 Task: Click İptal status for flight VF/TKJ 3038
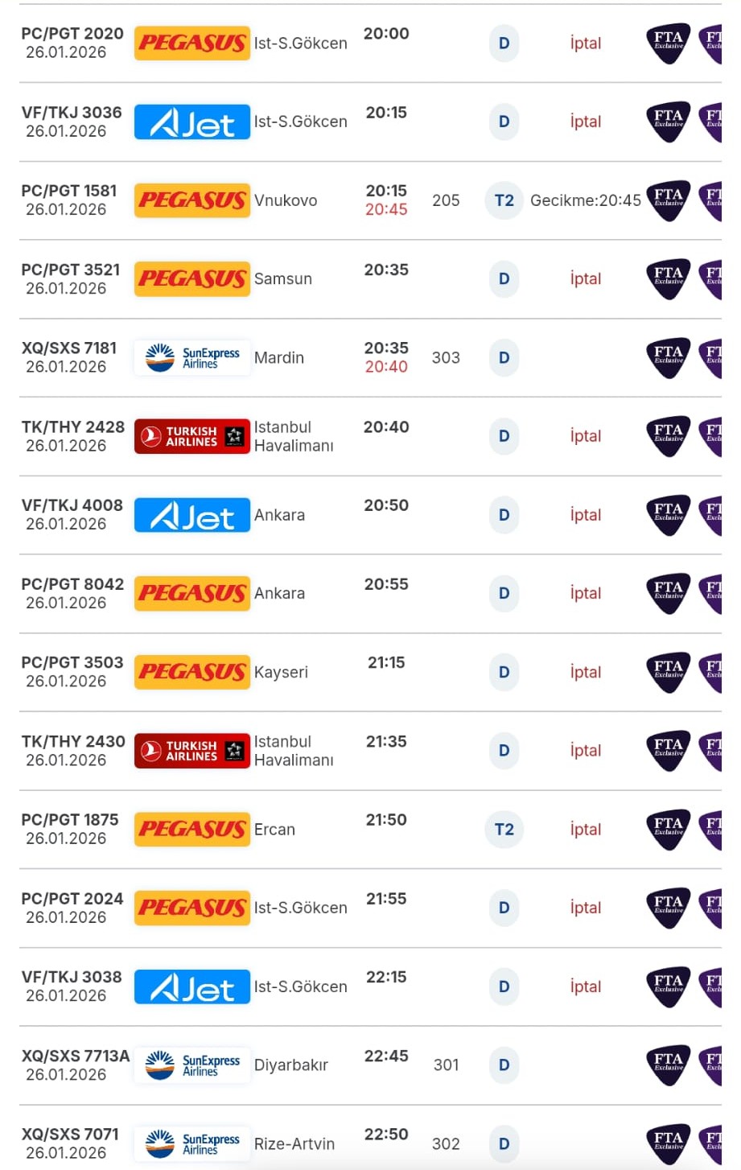coord(585,987)
